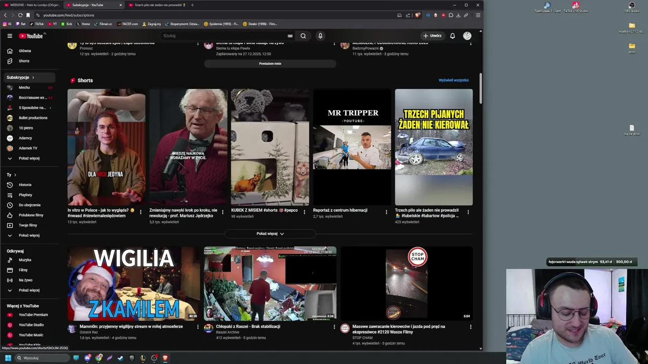Viewport: 648px width, 364px height.
Task: Open YouTube Premium link
Action: 30,315
